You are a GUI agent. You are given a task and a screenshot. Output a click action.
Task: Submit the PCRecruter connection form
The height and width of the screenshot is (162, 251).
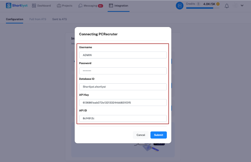click(159, 135)
